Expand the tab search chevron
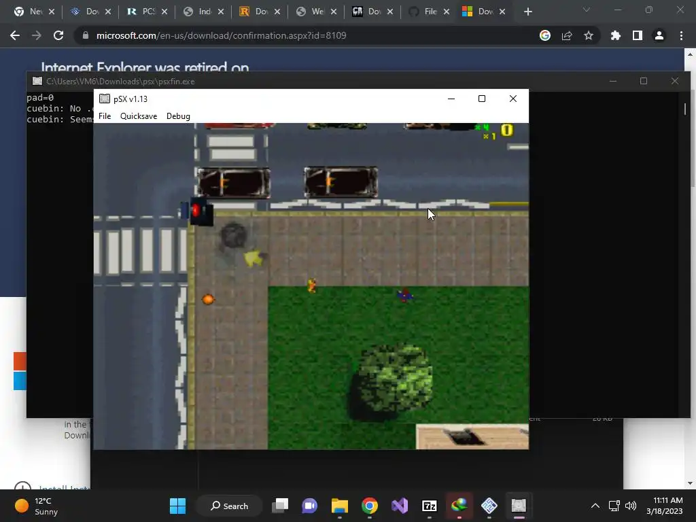 (587, 10)
